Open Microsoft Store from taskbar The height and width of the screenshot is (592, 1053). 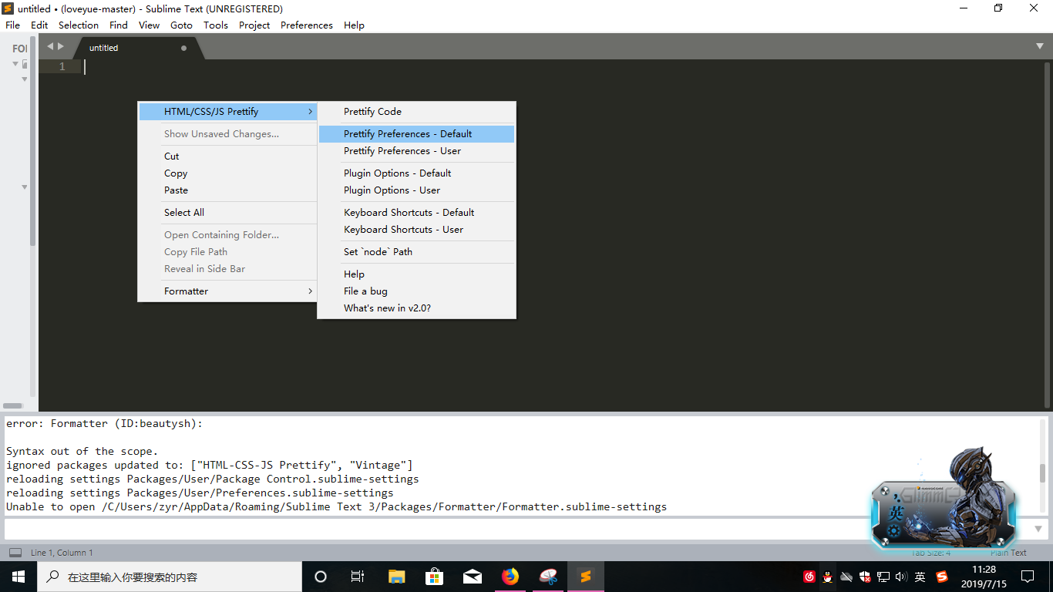tap(435, 577)
